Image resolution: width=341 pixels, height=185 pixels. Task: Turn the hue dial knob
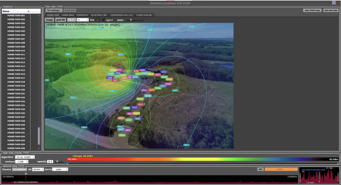(x=98, y=20)
